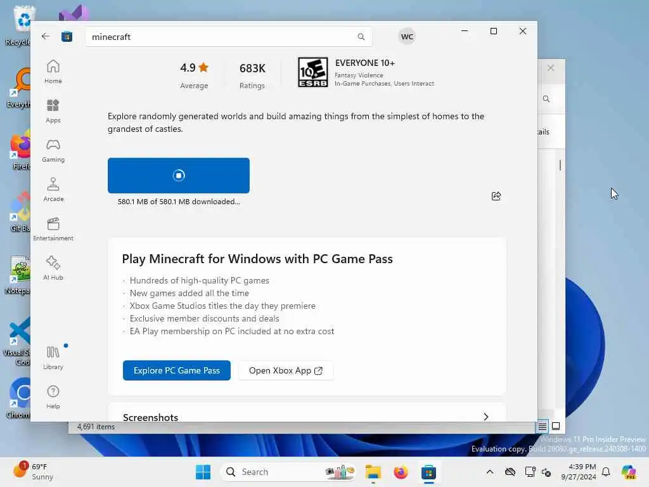Click the Microsoft Store logo icon
The height and width of the screenshot is (487, 649).
(x=67, y=37)
